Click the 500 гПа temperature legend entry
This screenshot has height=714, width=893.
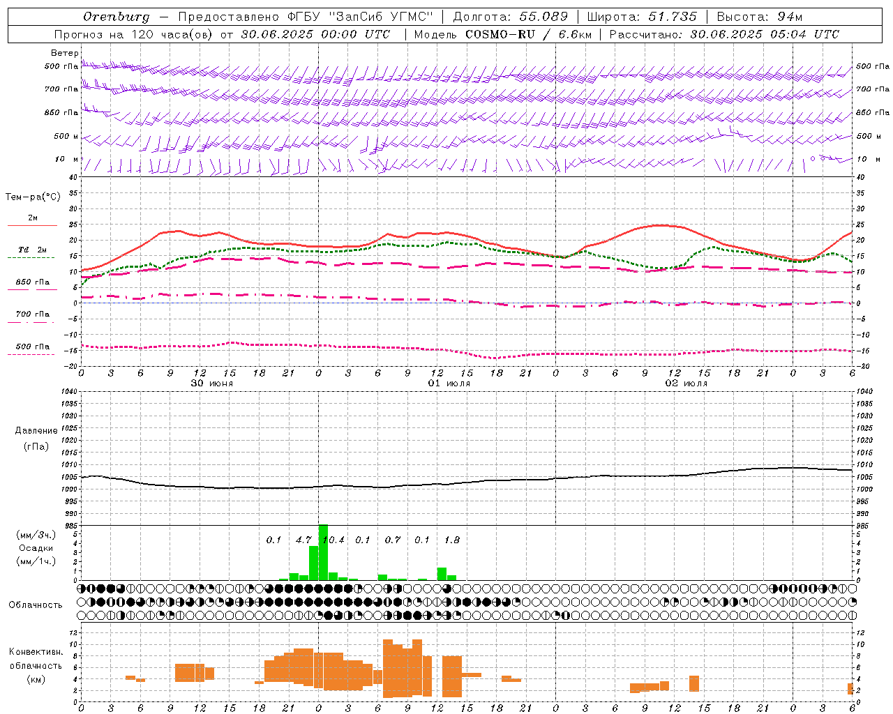point(32,347)
